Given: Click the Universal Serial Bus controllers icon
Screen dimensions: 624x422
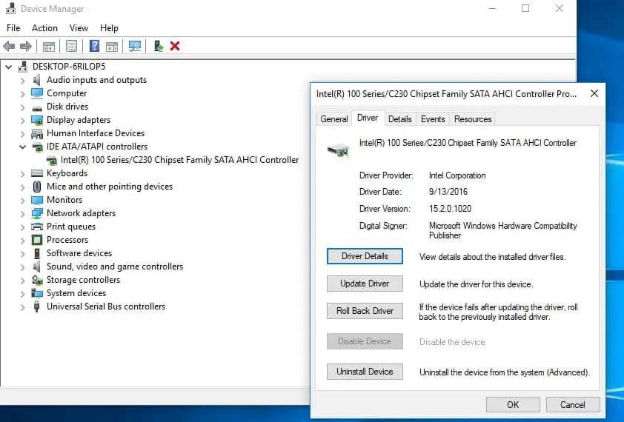Looking at the screenshot, I should [x=36, y=307].
